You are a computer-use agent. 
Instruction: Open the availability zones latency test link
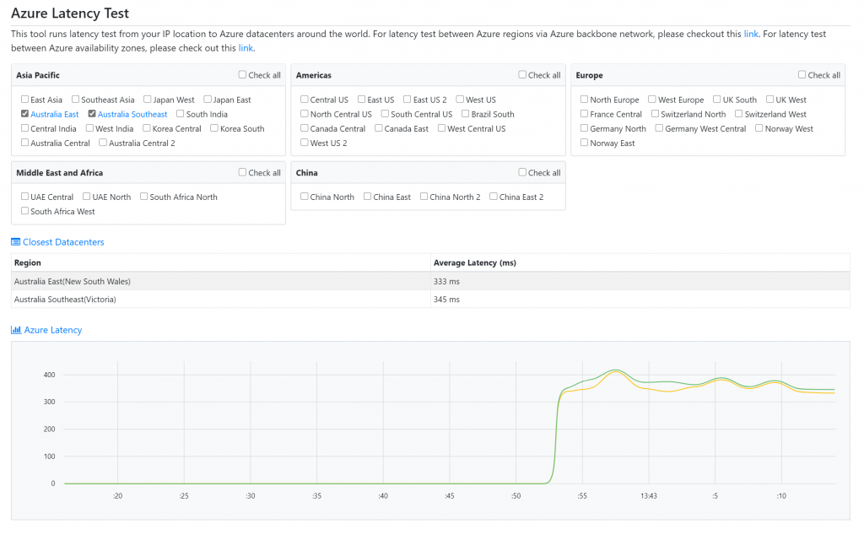[246, 48]
